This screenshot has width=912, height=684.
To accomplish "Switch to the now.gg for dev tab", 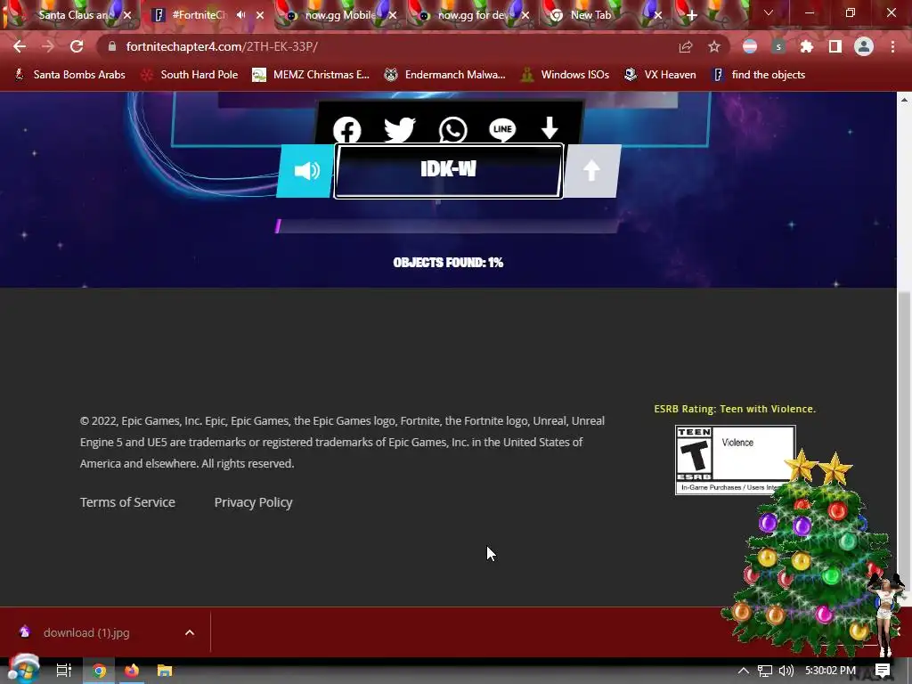I will (x=472, y=15).
